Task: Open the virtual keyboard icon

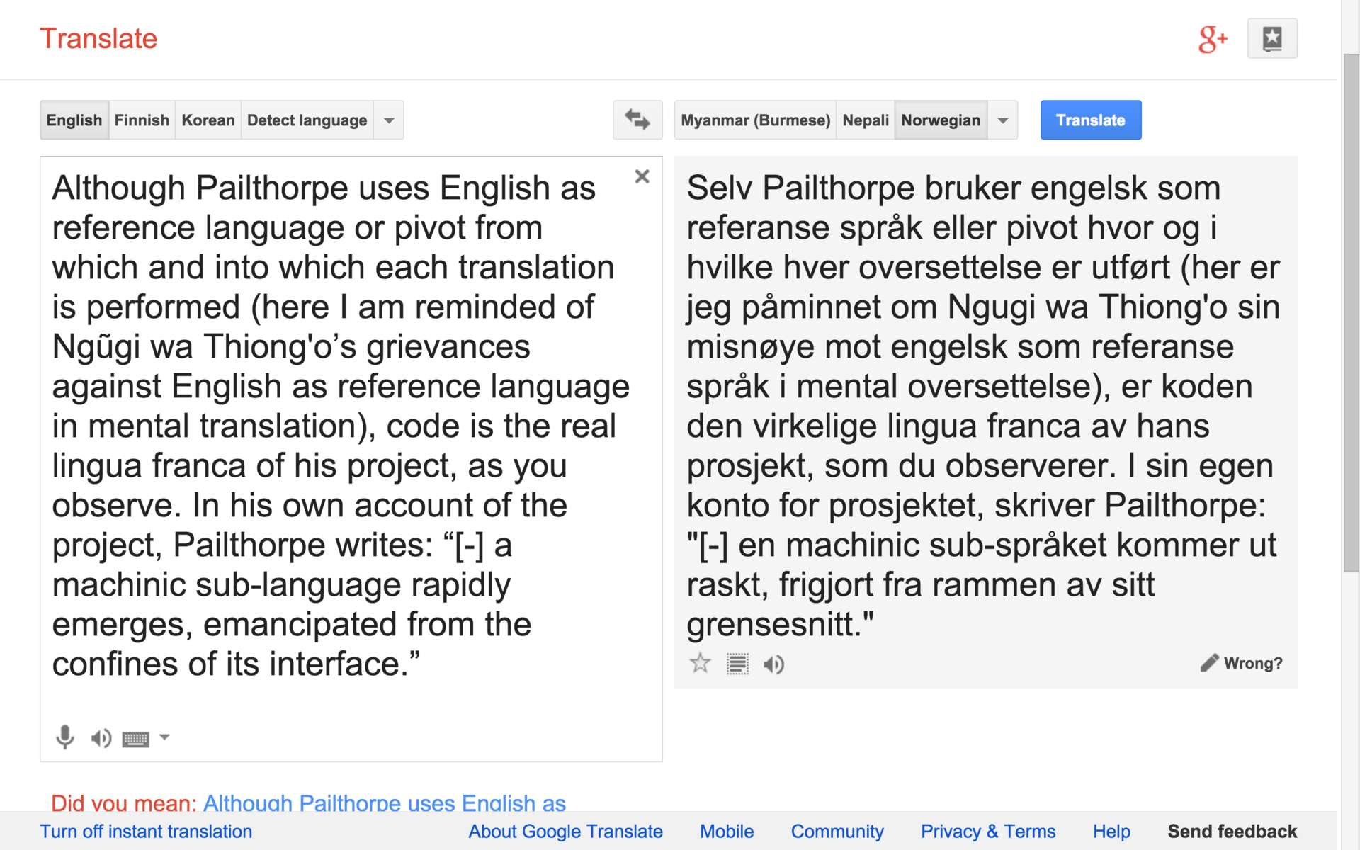Action: (x=135, y=739)
